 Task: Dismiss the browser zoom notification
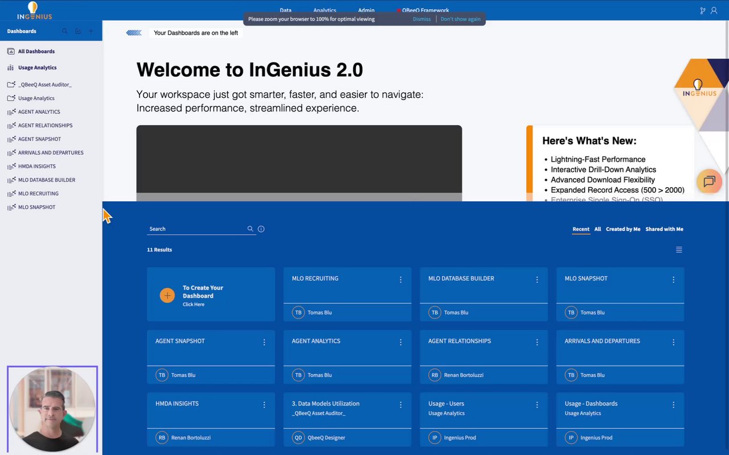(422, 19)
